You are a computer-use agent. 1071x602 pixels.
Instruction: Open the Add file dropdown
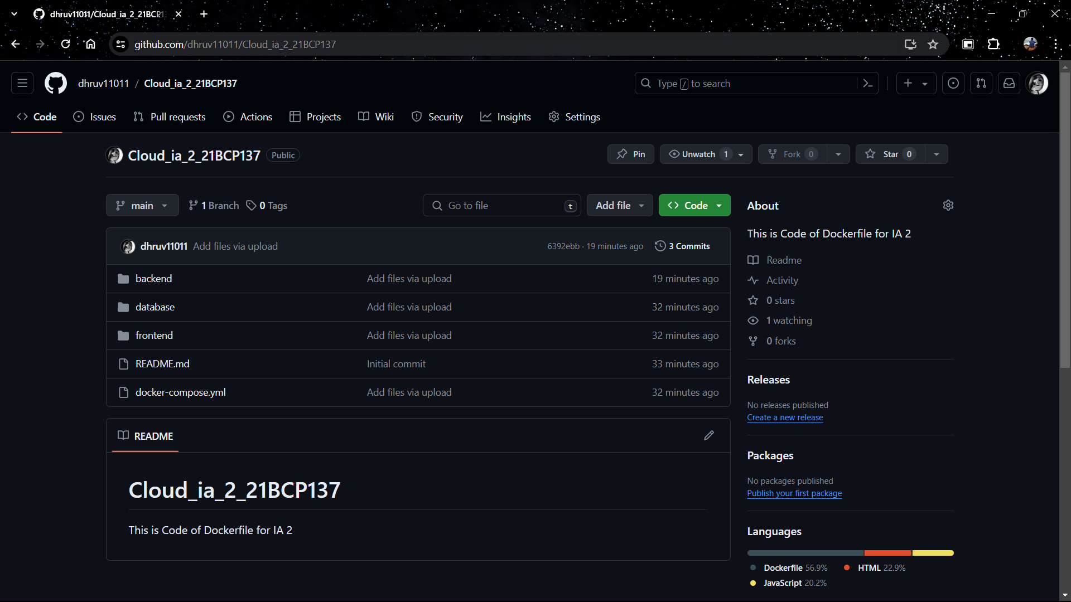point(619,206)
